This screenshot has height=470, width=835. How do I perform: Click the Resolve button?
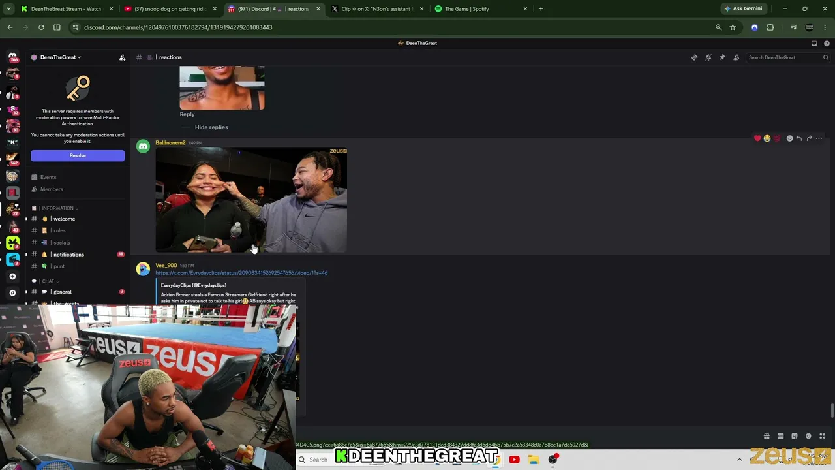[78, 155]
